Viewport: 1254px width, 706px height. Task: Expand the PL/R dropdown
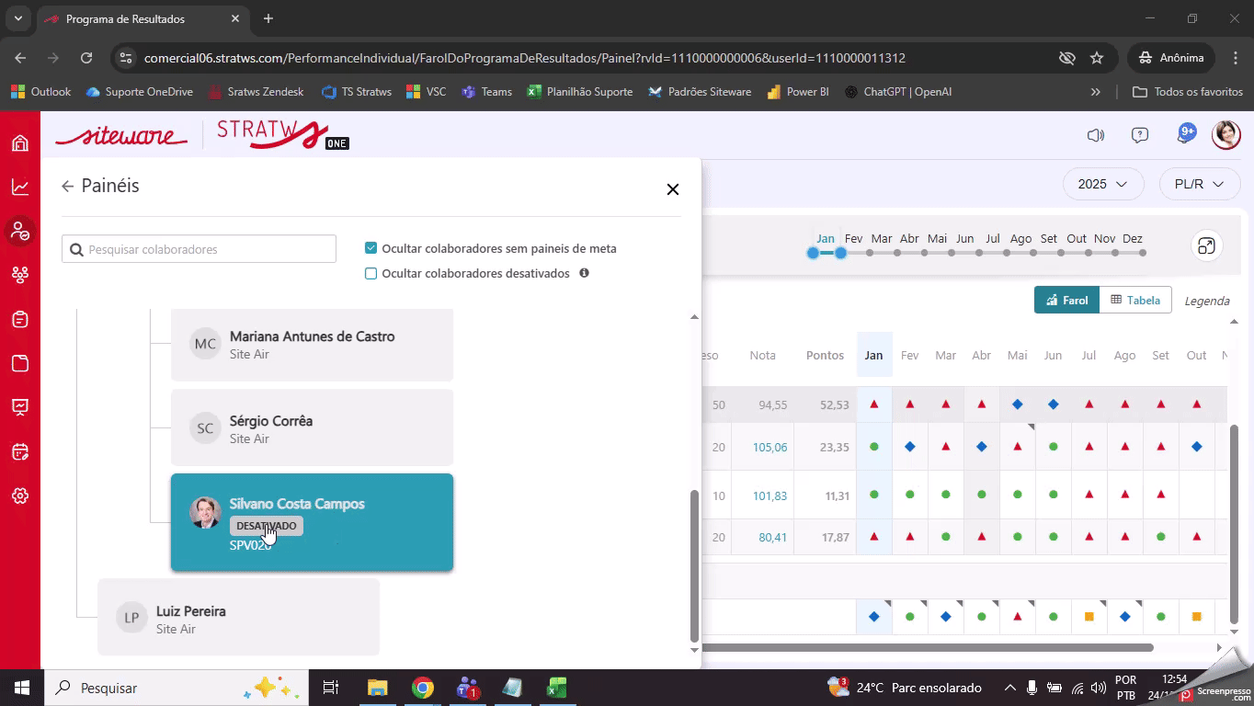click(x=1199, y=184)
